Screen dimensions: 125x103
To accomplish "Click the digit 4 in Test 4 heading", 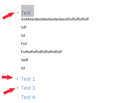I will [x=34, y=97].
